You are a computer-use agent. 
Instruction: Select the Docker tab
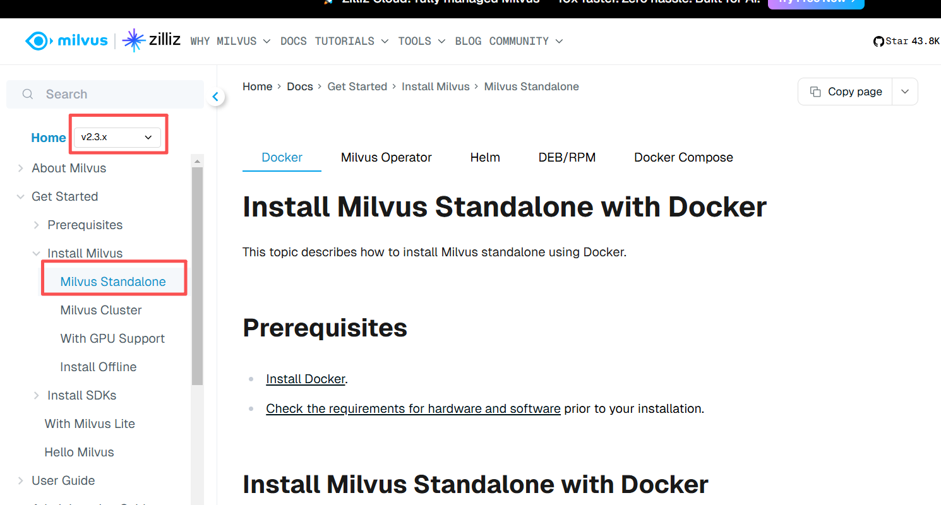pyautogui.click(x=282, y=157)
